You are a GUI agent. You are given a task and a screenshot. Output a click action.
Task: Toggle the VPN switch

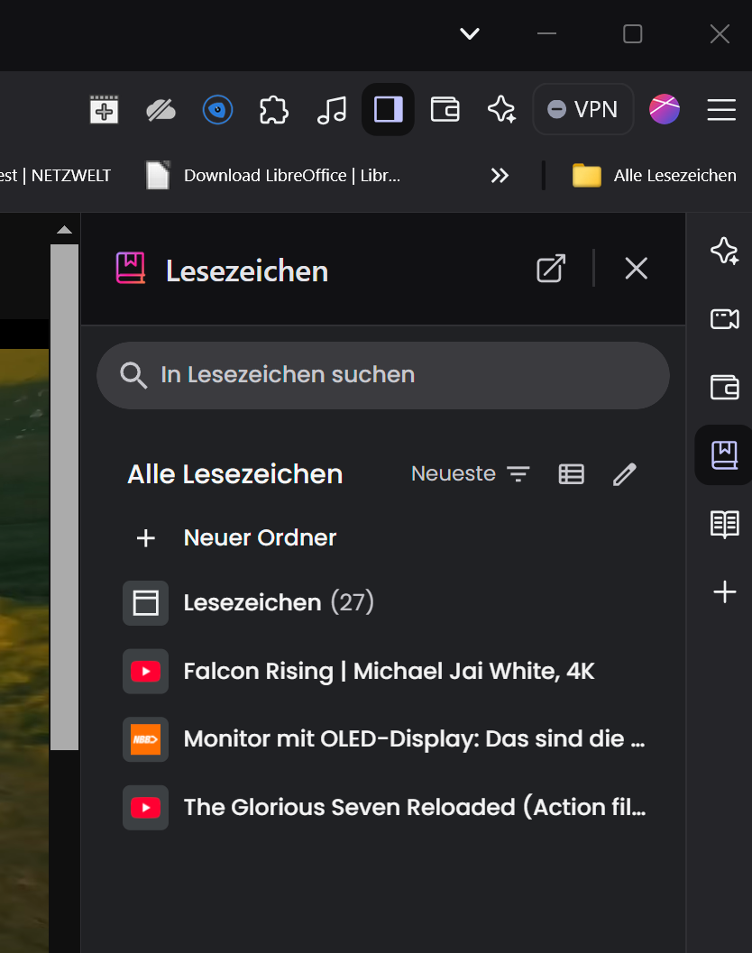583,109
